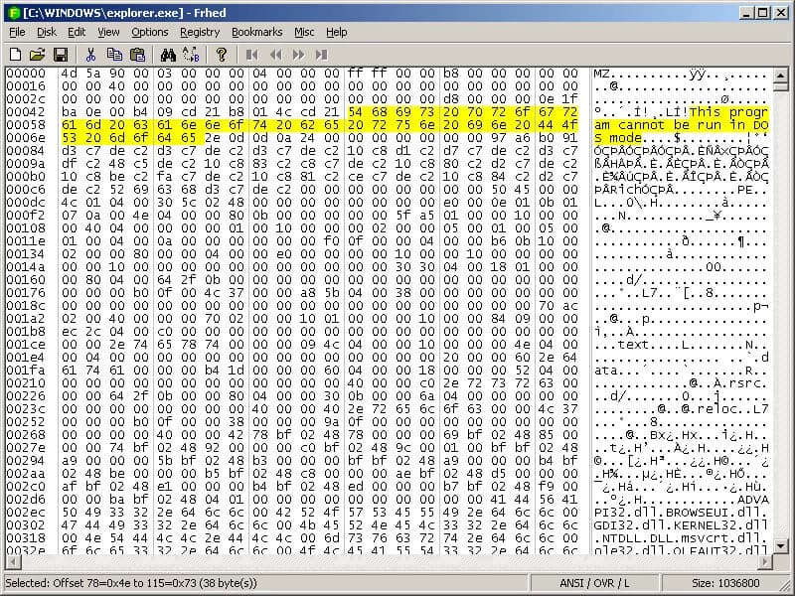Image resolution: width=795 pixels, height=596 pixels.
Task: Cut the selection with the scissors icon
Action: (x=90, y=54)
